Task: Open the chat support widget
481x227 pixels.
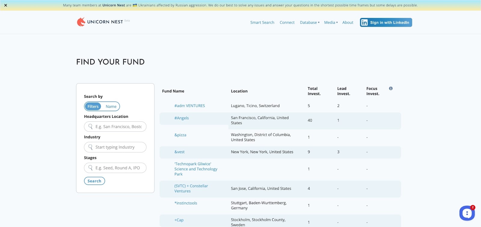Action: pos(467,213)
